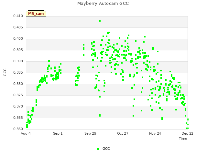
Task: Click the 0.410 y-axis value
Action: click(18, 16)
